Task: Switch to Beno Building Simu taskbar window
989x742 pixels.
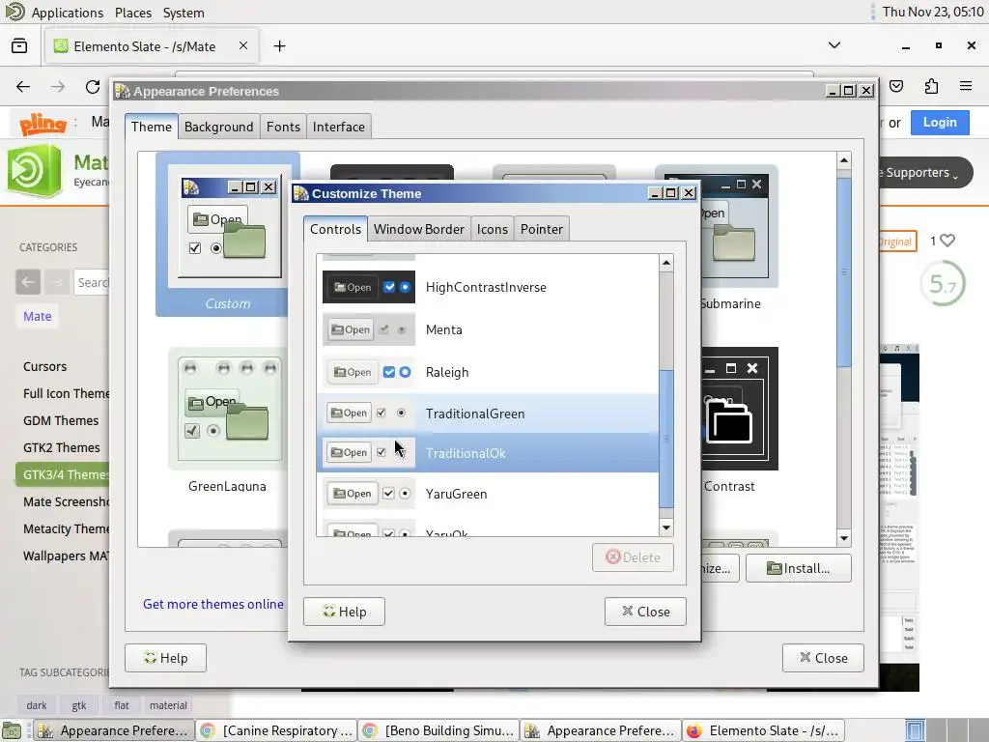Action: pos(439,730)
